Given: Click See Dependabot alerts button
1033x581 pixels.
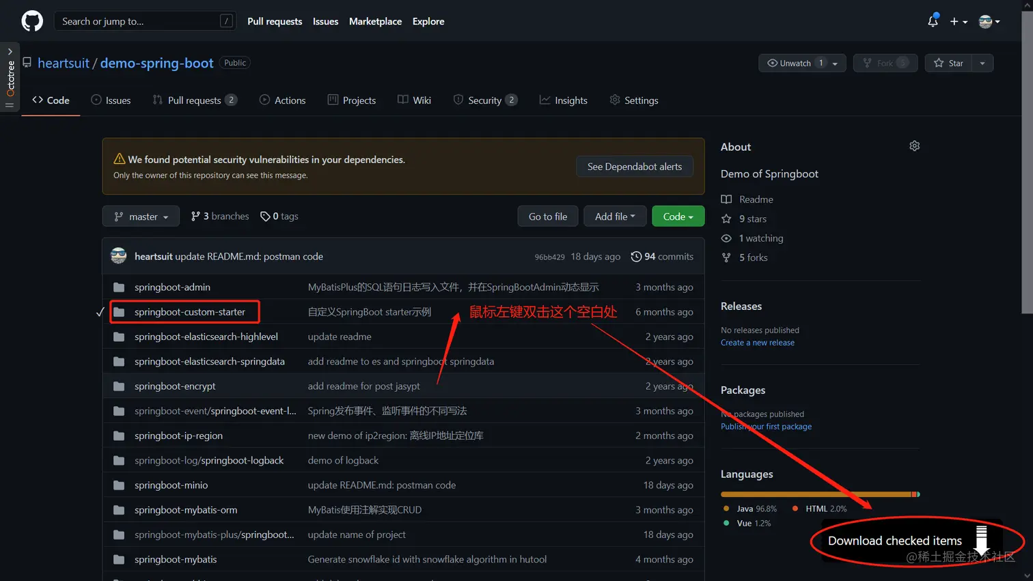Looking at the screenshot, I should pos(635,167).
